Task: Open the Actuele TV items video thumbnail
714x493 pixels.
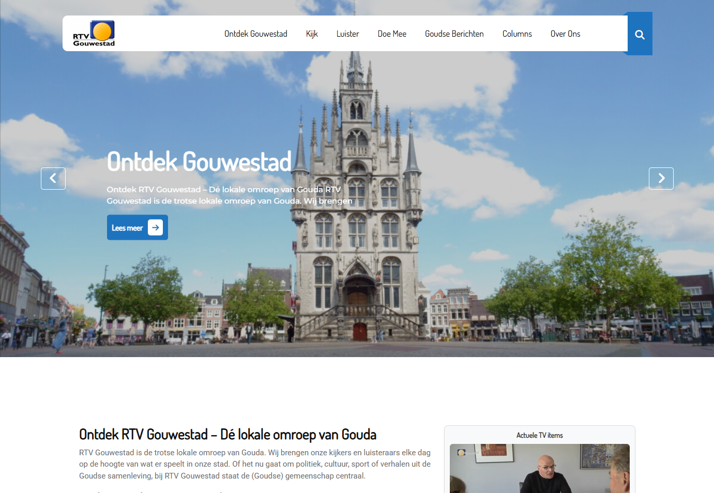Action: (x=540, y=468)
